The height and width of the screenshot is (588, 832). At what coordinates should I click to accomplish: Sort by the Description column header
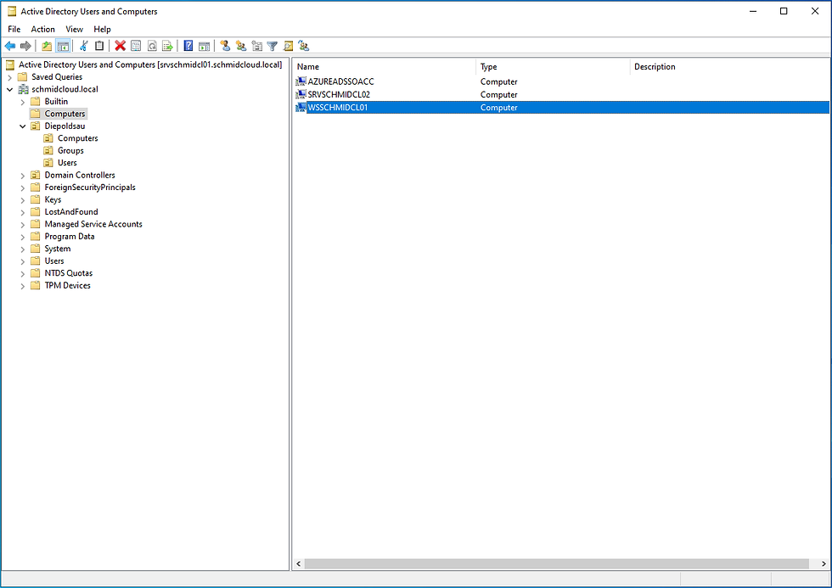click(729, 67)
